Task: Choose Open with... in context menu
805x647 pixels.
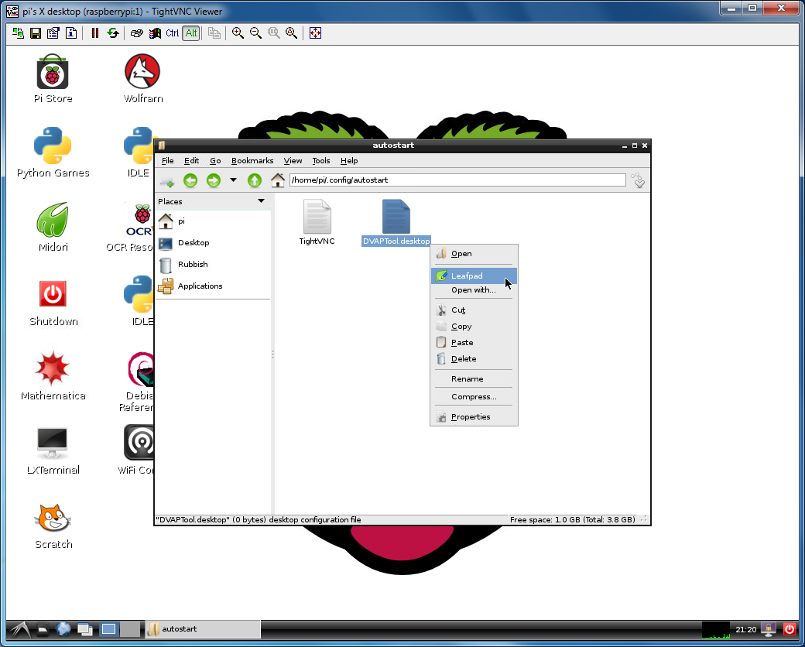Action: pos(474,290)
